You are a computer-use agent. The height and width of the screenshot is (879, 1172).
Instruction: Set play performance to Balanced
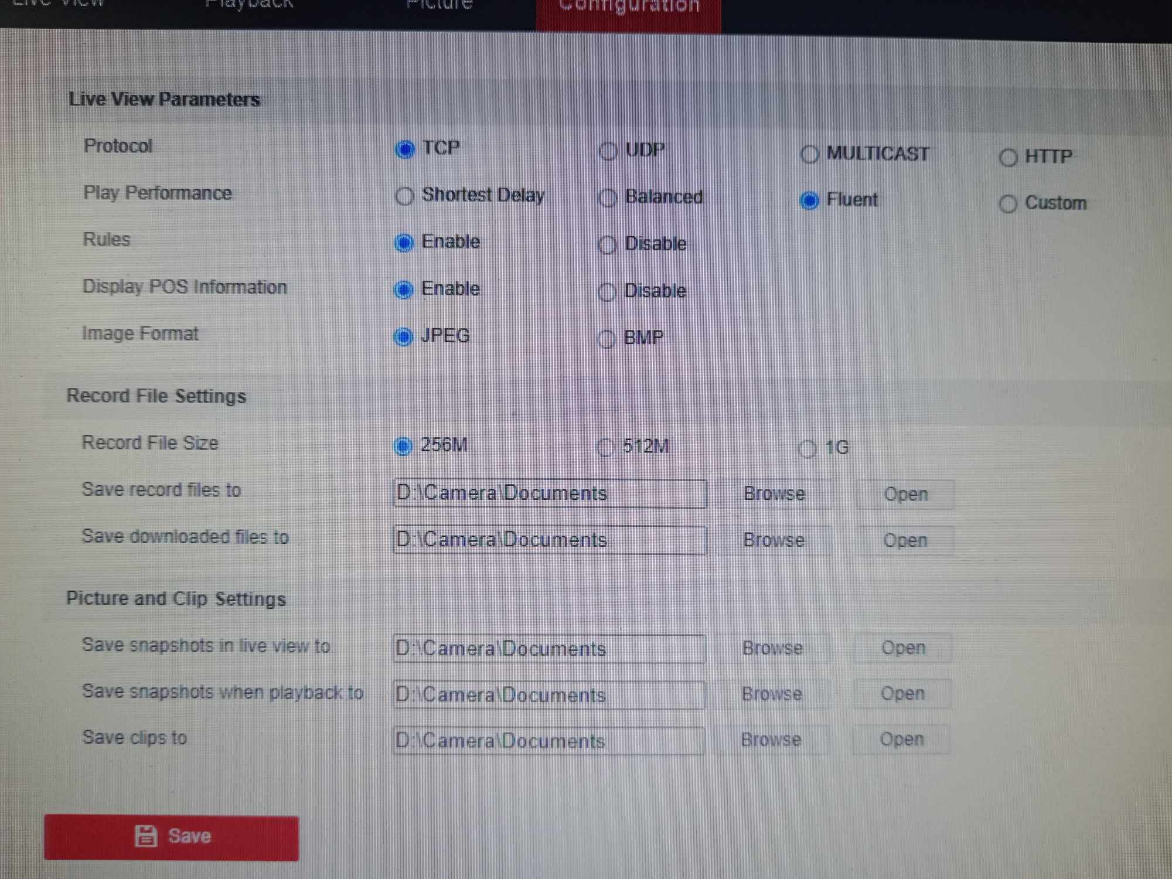tap(608, 198)
